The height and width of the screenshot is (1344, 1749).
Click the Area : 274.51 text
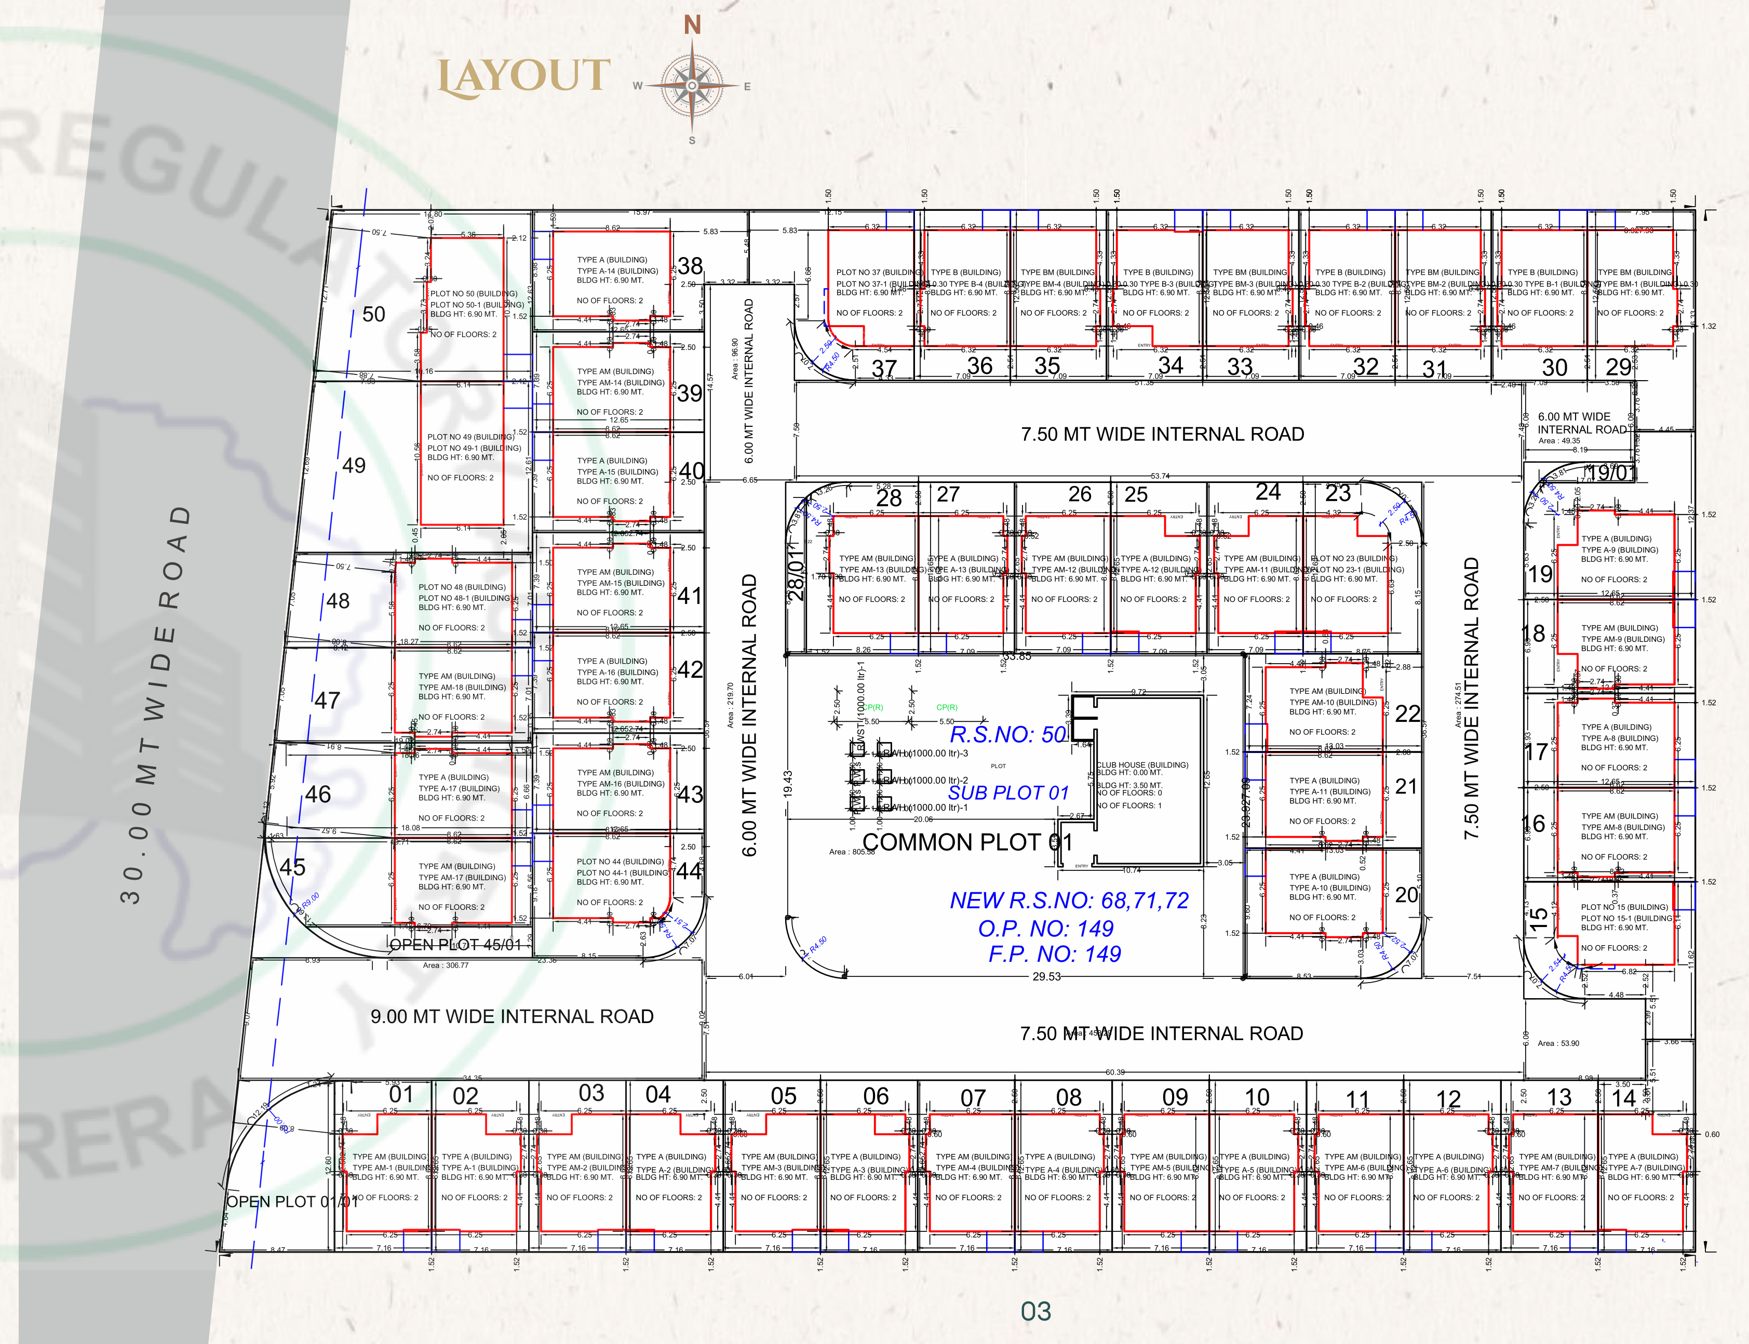pos(1458,705)
